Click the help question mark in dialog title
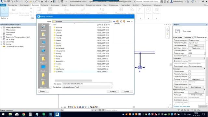The image size is (208, 117). [125, 17]
